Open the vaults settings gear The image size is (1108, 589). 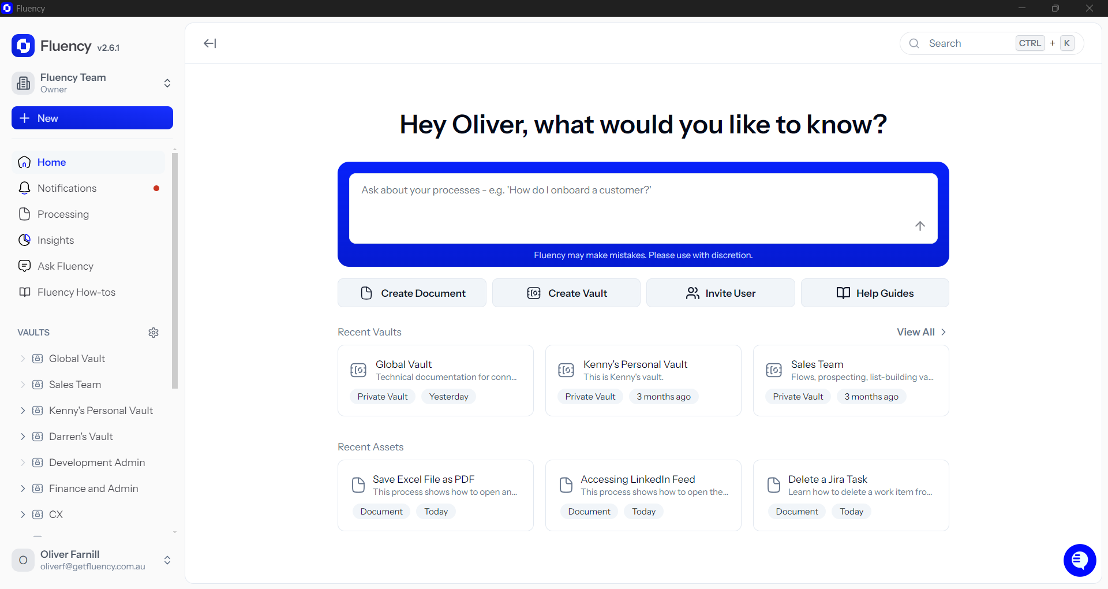pos(154,333)
